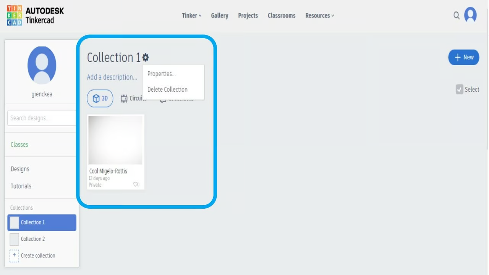The image size is (489, 275).
Task: Click the Search designs input field
Action: pos(42,118)
